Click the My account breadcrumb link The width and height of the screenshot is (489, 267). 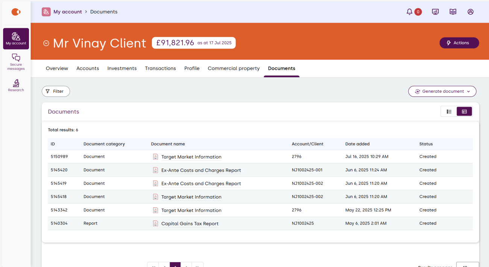tap(67, 12)
